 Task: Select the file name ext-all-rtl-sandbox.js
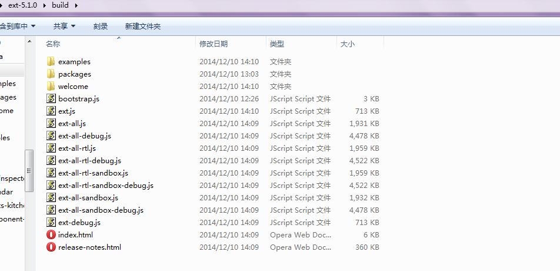(93, 173)
